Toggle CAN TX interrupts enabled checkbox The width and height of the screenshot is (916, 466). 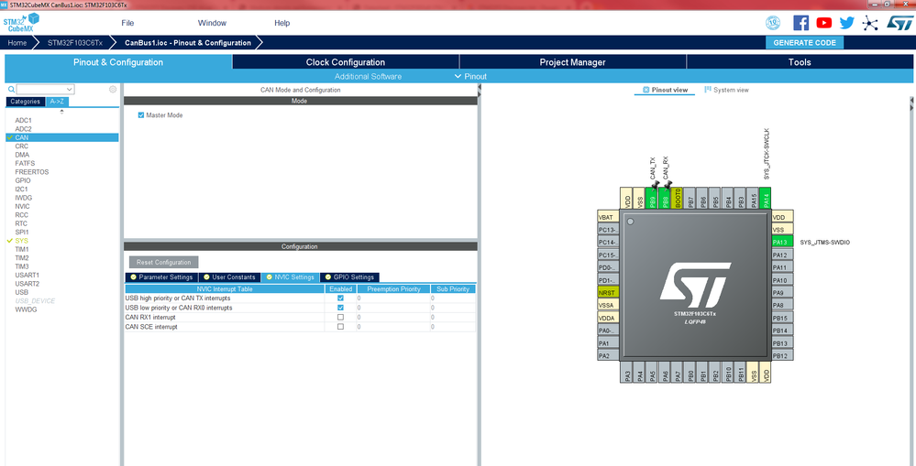pyautogui.click(x=340, y=298)
